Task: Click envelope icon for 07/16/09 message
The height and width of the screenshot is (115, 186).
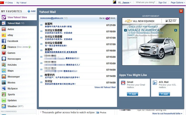Action: click(x=41, y=50)
